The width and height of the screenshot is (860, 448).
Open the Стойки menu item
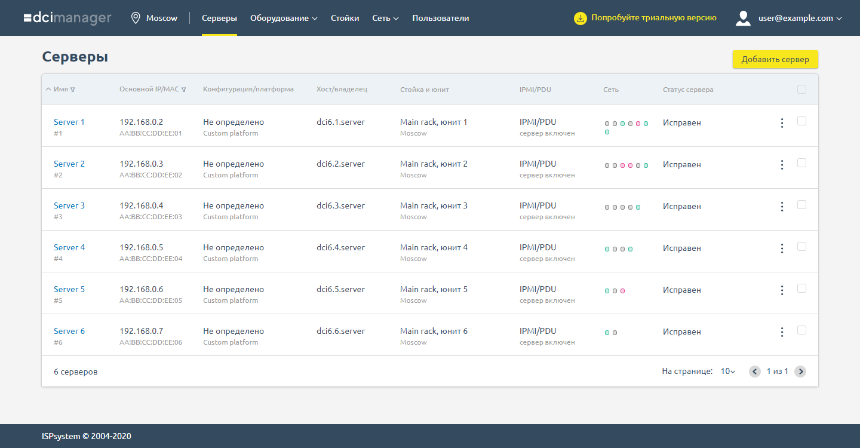pyautogui.click(x=345, y=18)
